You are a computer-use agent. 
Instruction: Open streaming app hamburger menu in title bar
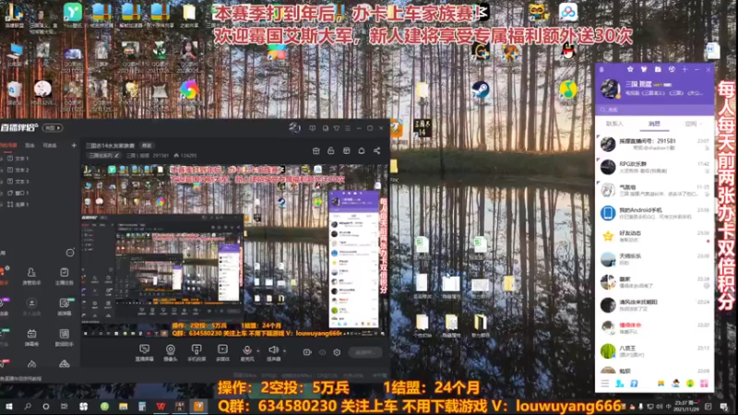[348, 128]
